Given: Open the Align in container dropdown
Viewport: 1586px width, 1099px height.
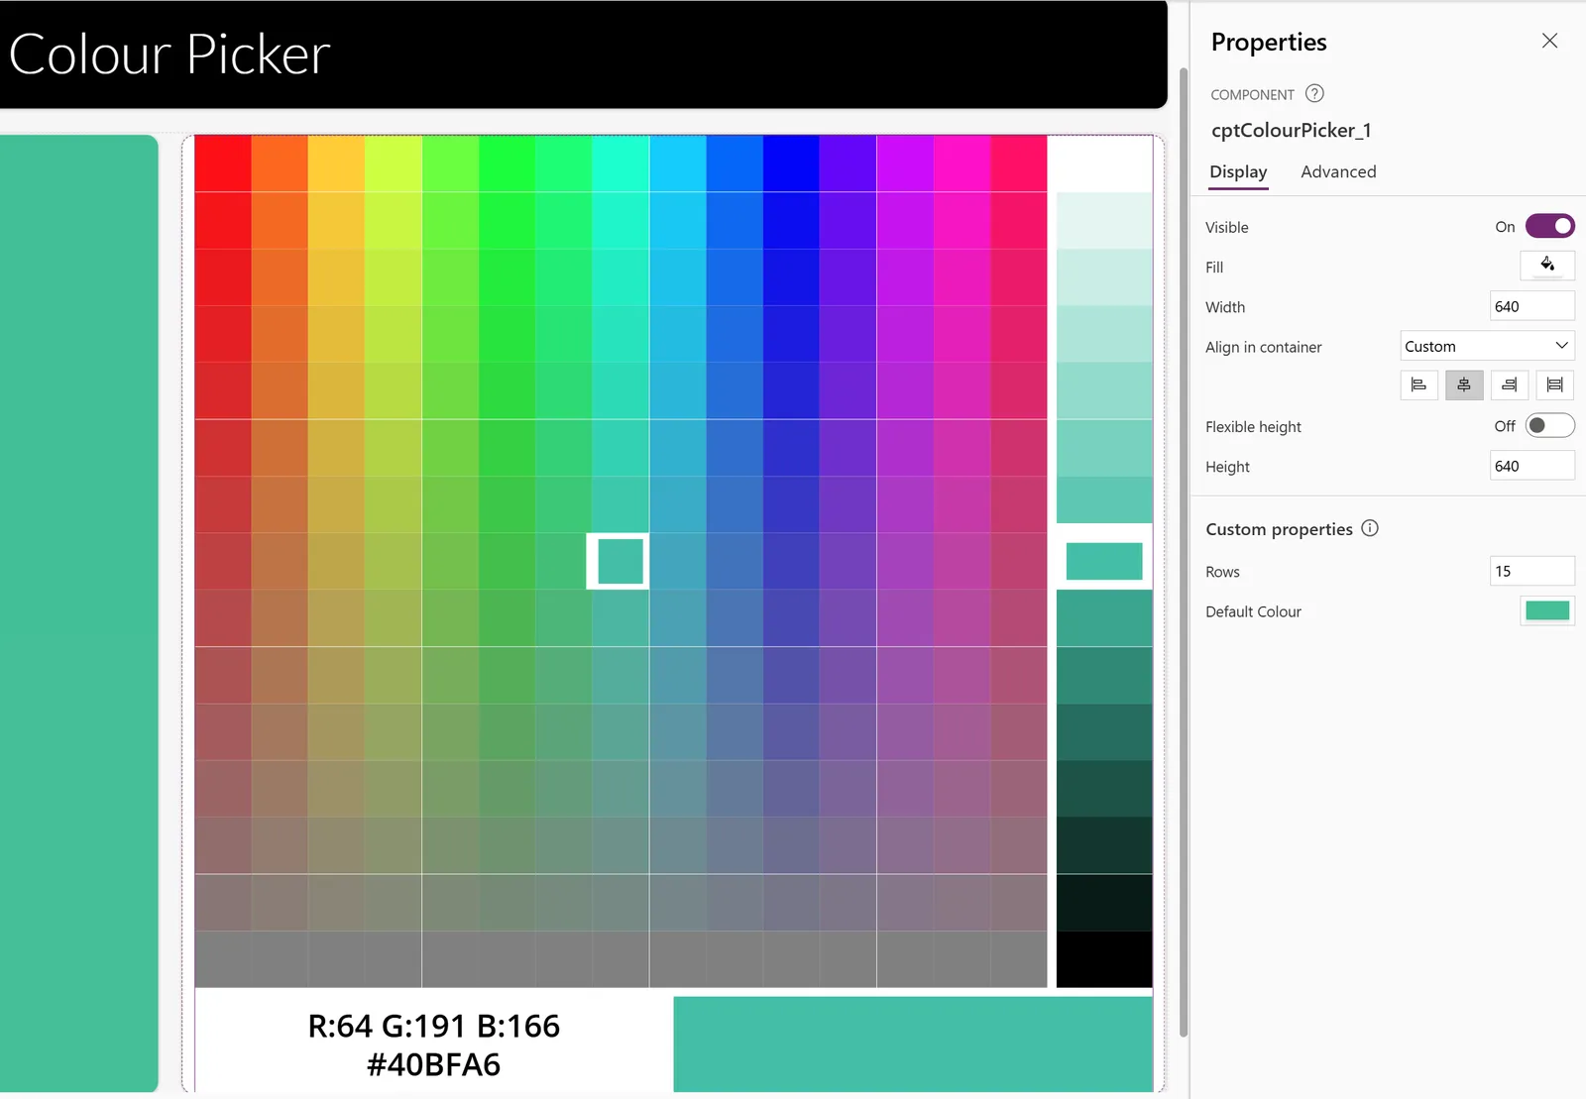Looking at the screenshot, I should (x=1487, y=346).
